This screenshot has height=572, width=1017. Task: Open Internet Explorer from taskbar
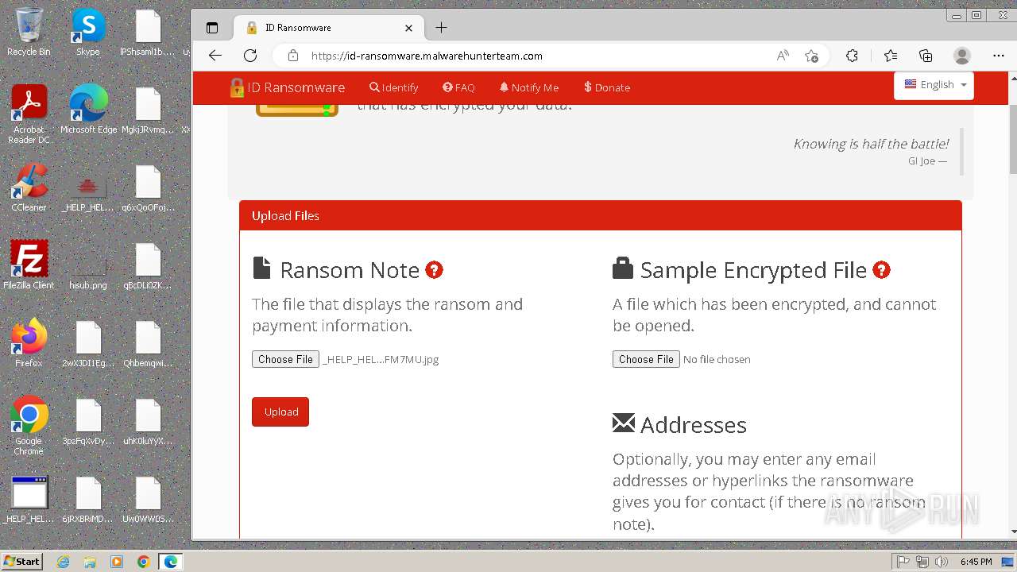click(63, 562)
